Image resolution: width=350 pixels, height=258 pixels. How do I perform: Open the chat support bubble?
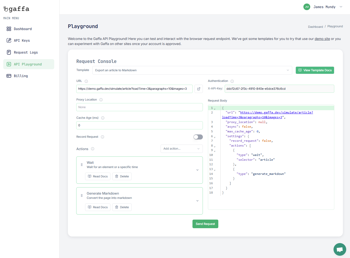tap(340, 249)
